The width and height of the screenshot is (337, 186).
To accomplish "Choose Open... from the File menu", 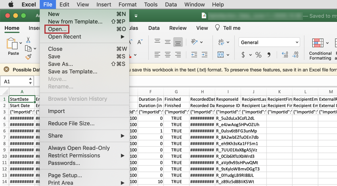I will (x=57, y=29).
